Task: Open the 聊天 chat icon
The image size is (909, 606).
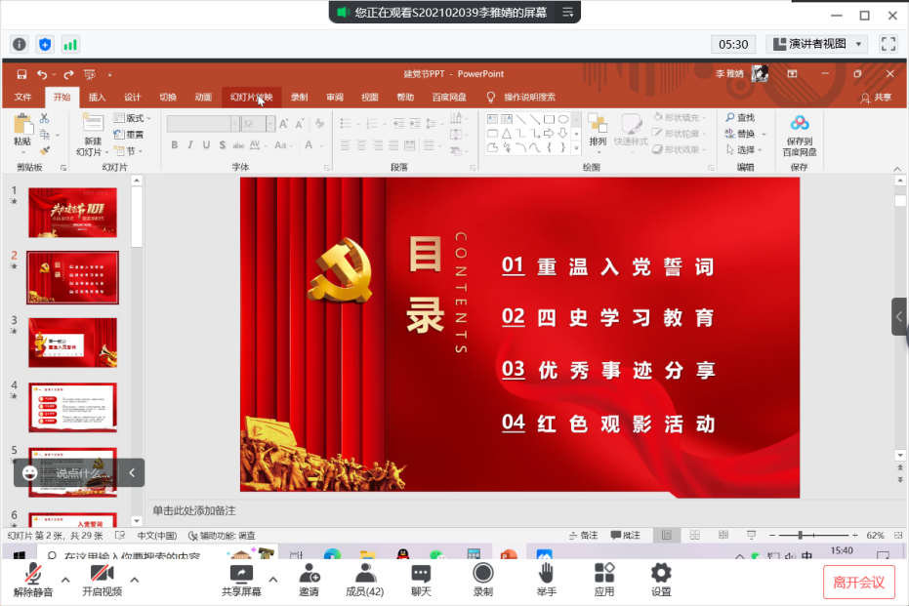Action: [x=421, y=574]
